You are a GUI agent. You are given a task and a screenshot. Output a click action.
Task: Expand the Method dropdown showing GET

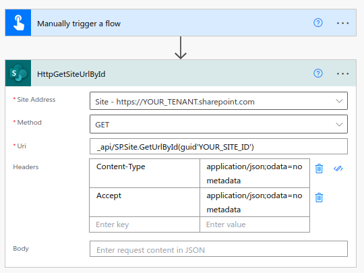click(x=339, y=125)
